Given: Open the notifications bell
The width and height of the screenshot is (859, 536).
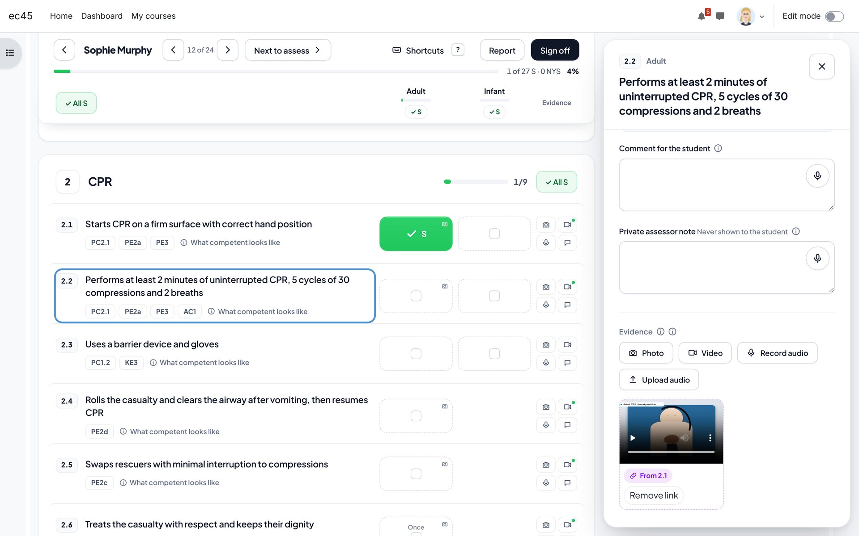Looking at the screenshot, I should (702, 17).
